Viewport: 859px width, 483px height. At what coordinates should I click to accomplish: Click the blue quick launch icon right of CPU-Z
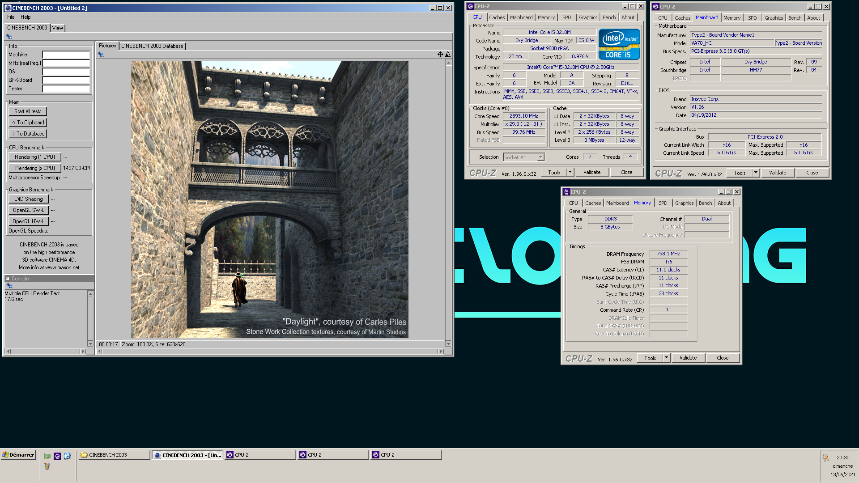tap(68, 456)
